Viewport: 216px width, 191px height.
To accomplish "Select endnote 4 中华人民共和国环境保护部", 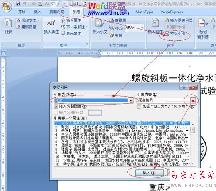I will 122,134.
